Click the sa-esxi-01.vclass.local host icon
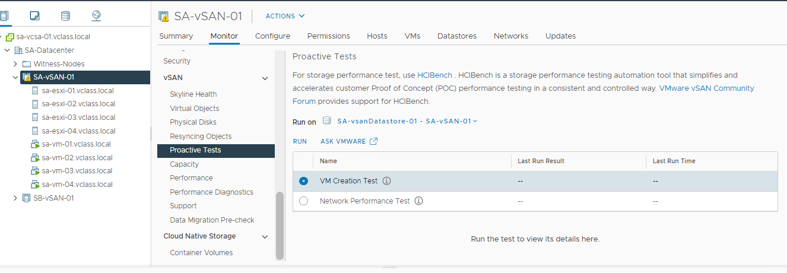Screen dimensions: 787x273 (36, 91)
